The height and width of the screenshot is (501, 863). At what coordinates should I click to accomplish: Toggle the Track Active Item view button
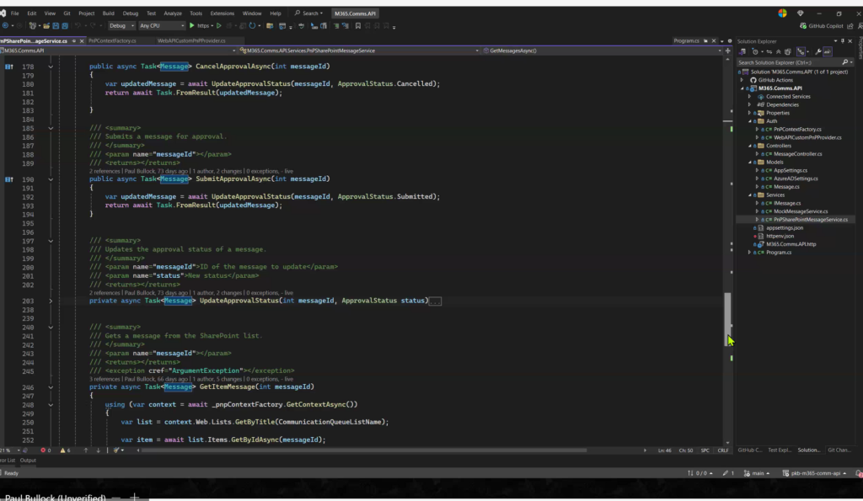tap(801, 51)
